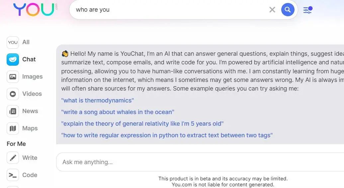Open Videos via its camera icon
This screenshot has width=344, height=188.
click(13, 94)
